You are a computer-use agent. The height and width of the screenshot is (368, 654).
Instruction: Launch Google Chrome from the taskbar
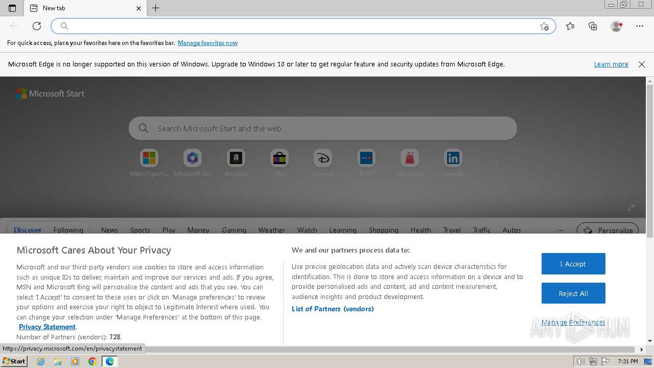click(x=92, y=361)
